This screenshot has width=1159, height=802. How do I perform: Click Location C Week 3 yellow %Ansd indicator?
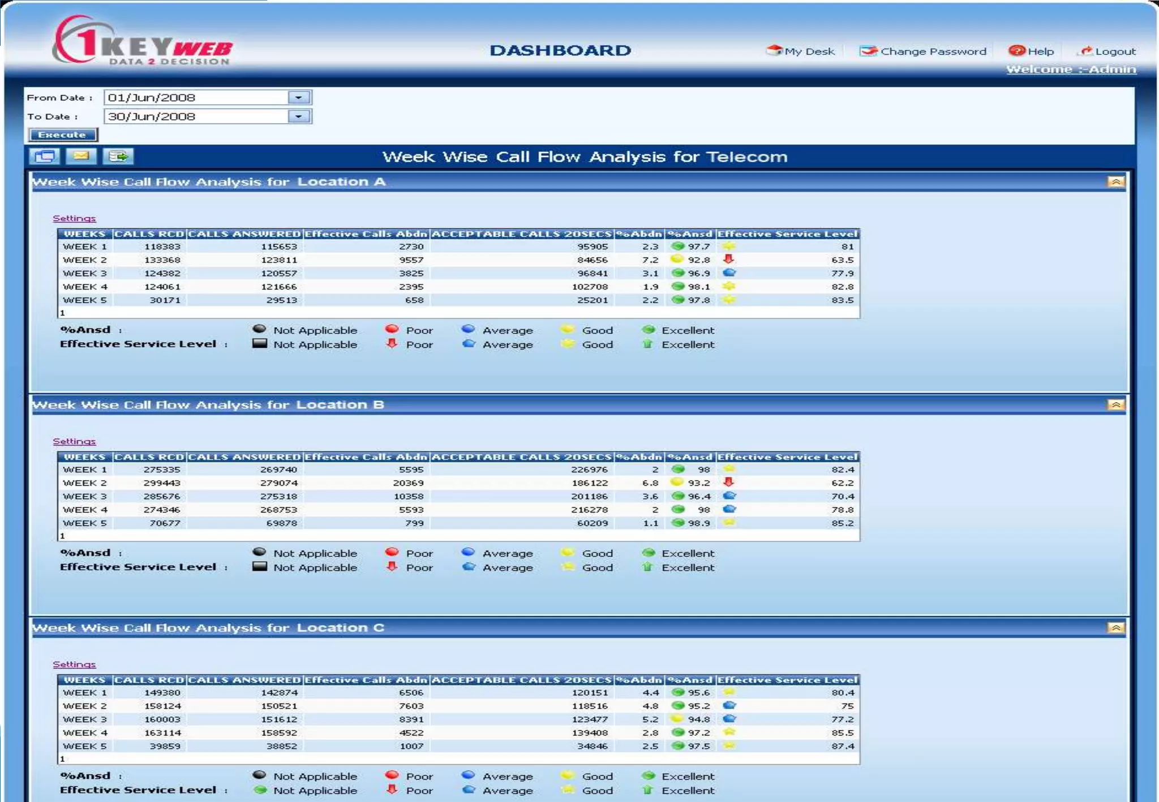click(677, 719)
